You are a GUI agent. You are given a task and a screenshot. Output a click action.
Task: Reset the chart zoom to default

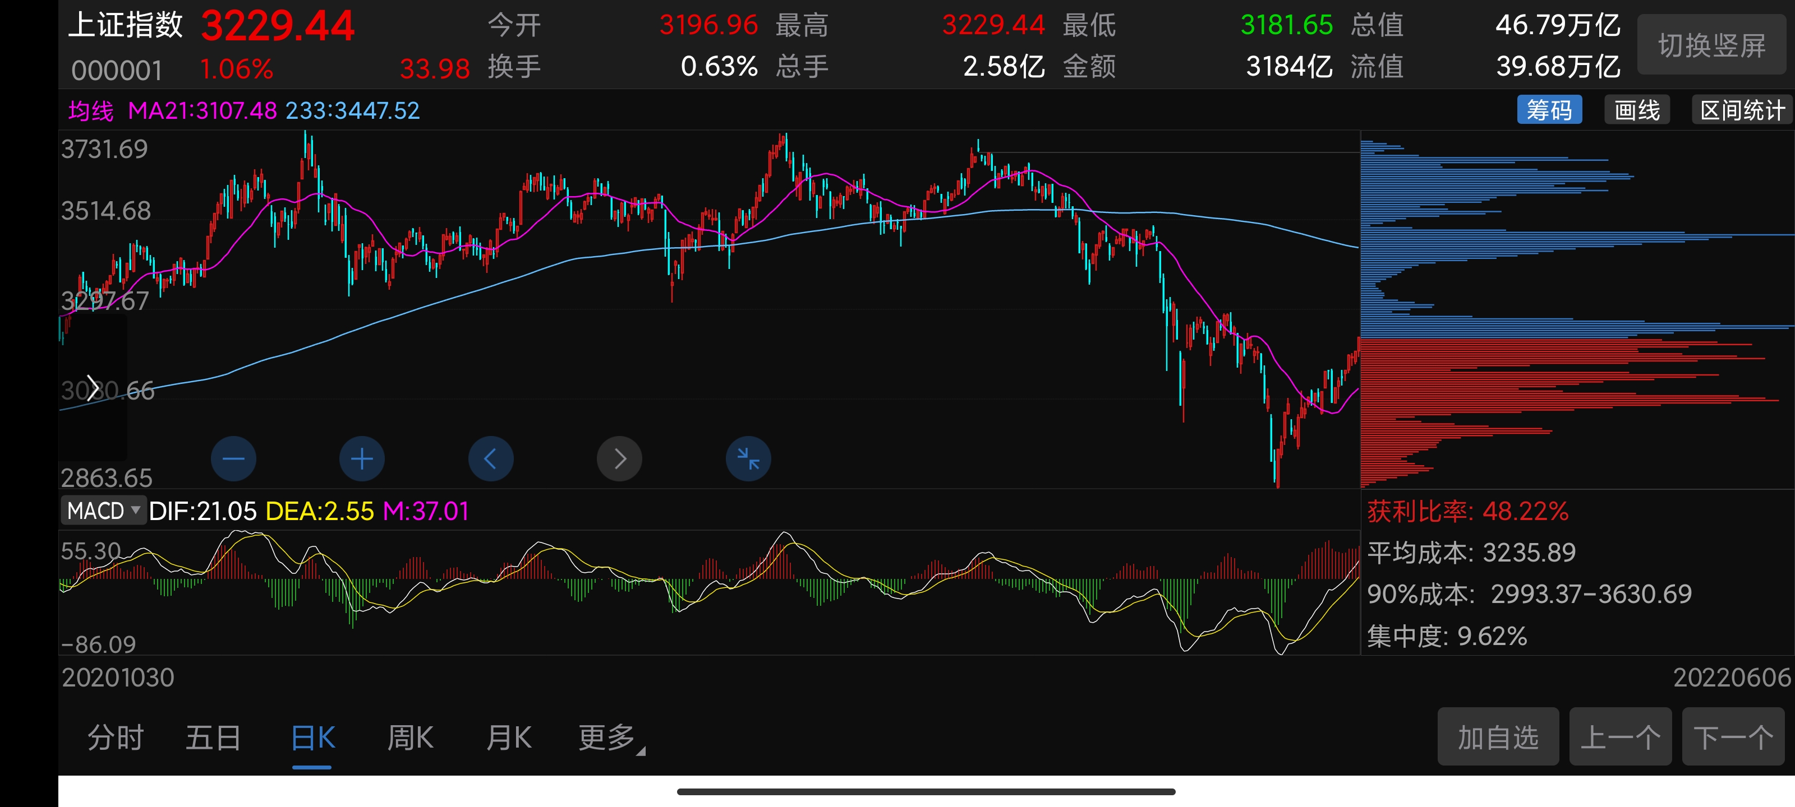point(747,458)
